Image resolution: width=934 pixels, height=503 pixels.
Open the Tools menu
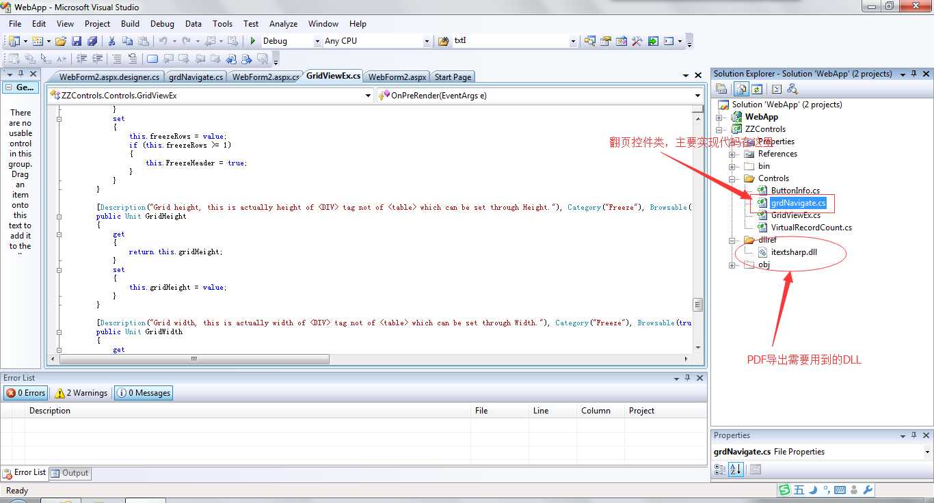tap(222, 23)
